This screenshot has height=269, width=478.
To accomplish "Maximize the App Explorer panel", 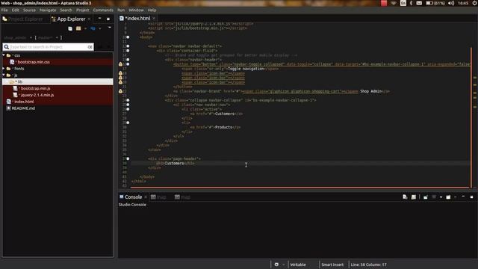I will coord(108,19).
